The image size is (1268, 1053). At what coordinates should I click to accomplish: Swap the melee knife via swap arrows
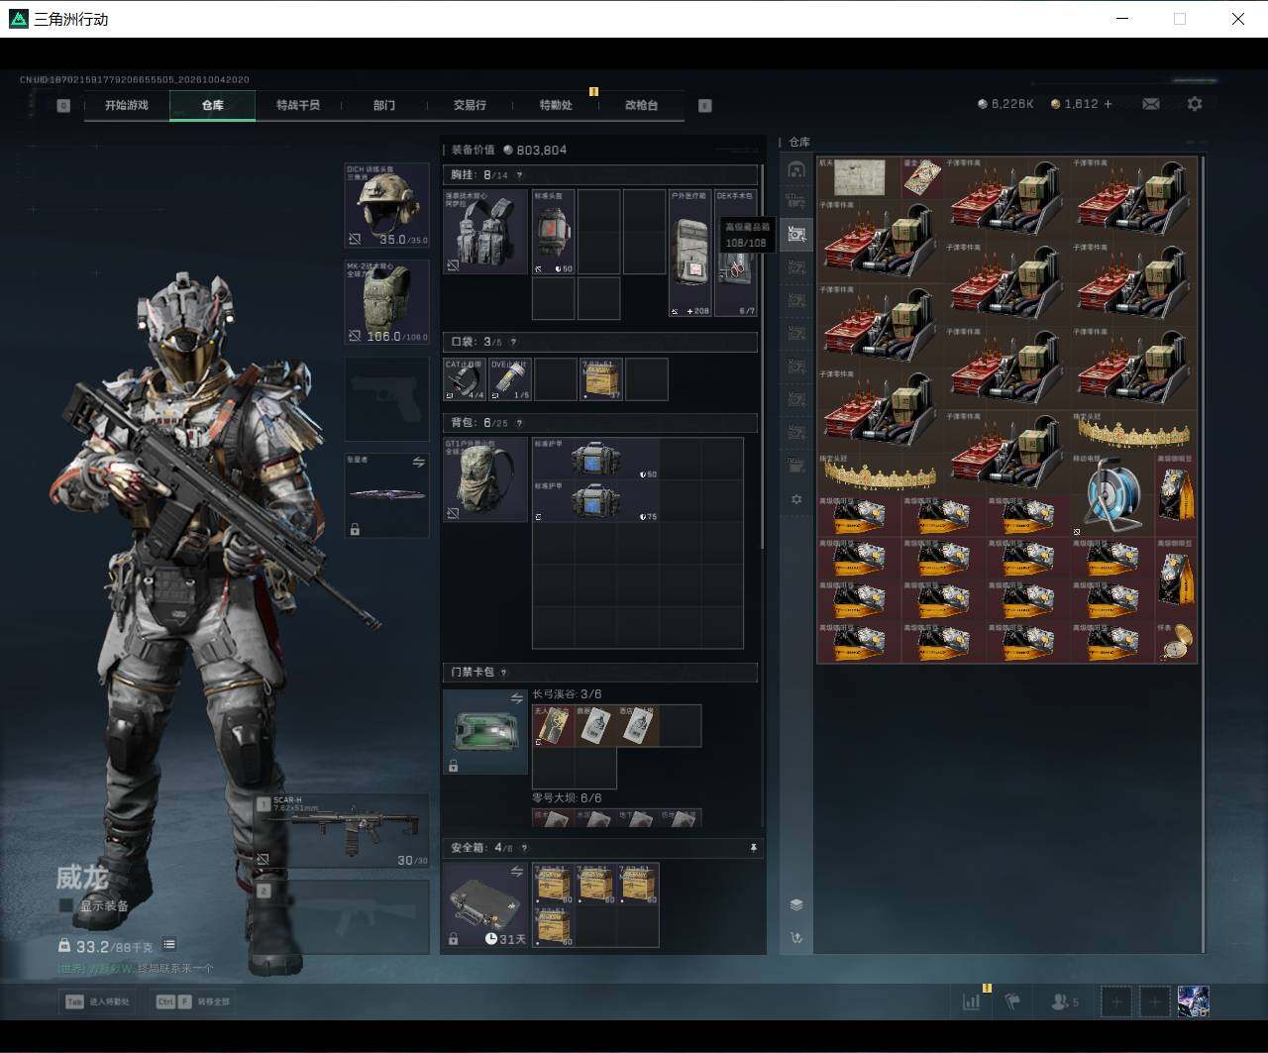[418, 463]
